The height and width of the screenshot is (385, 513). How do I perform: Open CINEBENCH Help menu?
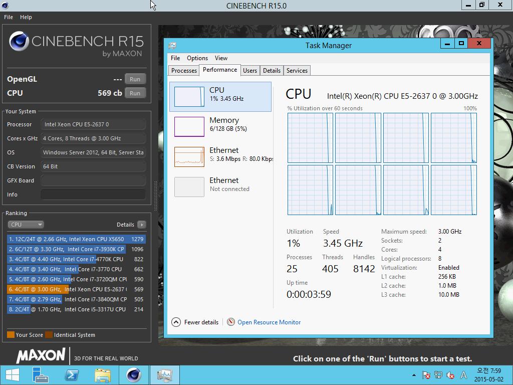pos(26,17)
